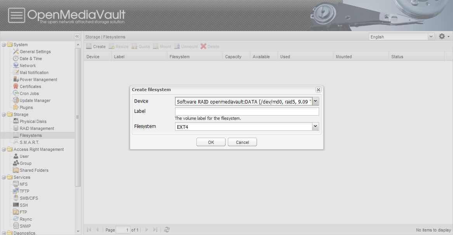Sort by Mounted column header
Viewport: 453px width, 235px height.
(361, 57)
